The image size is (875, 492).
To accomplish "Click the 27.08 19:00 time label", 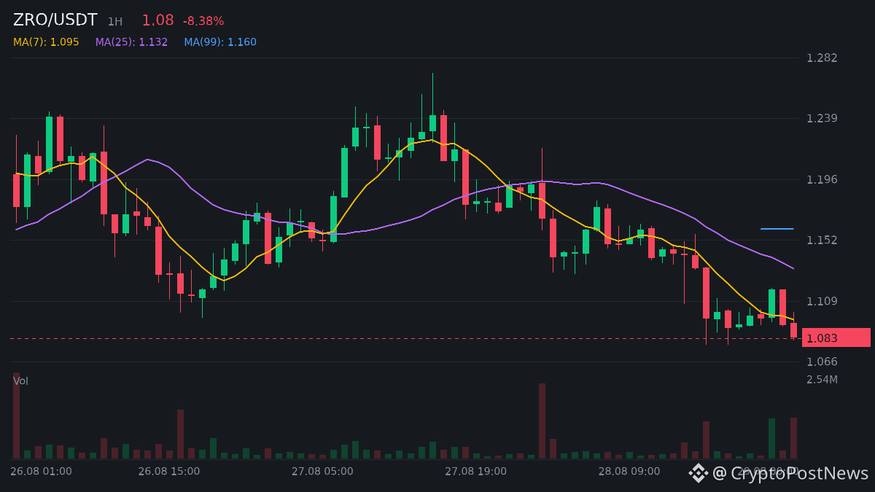I will 475,471.
